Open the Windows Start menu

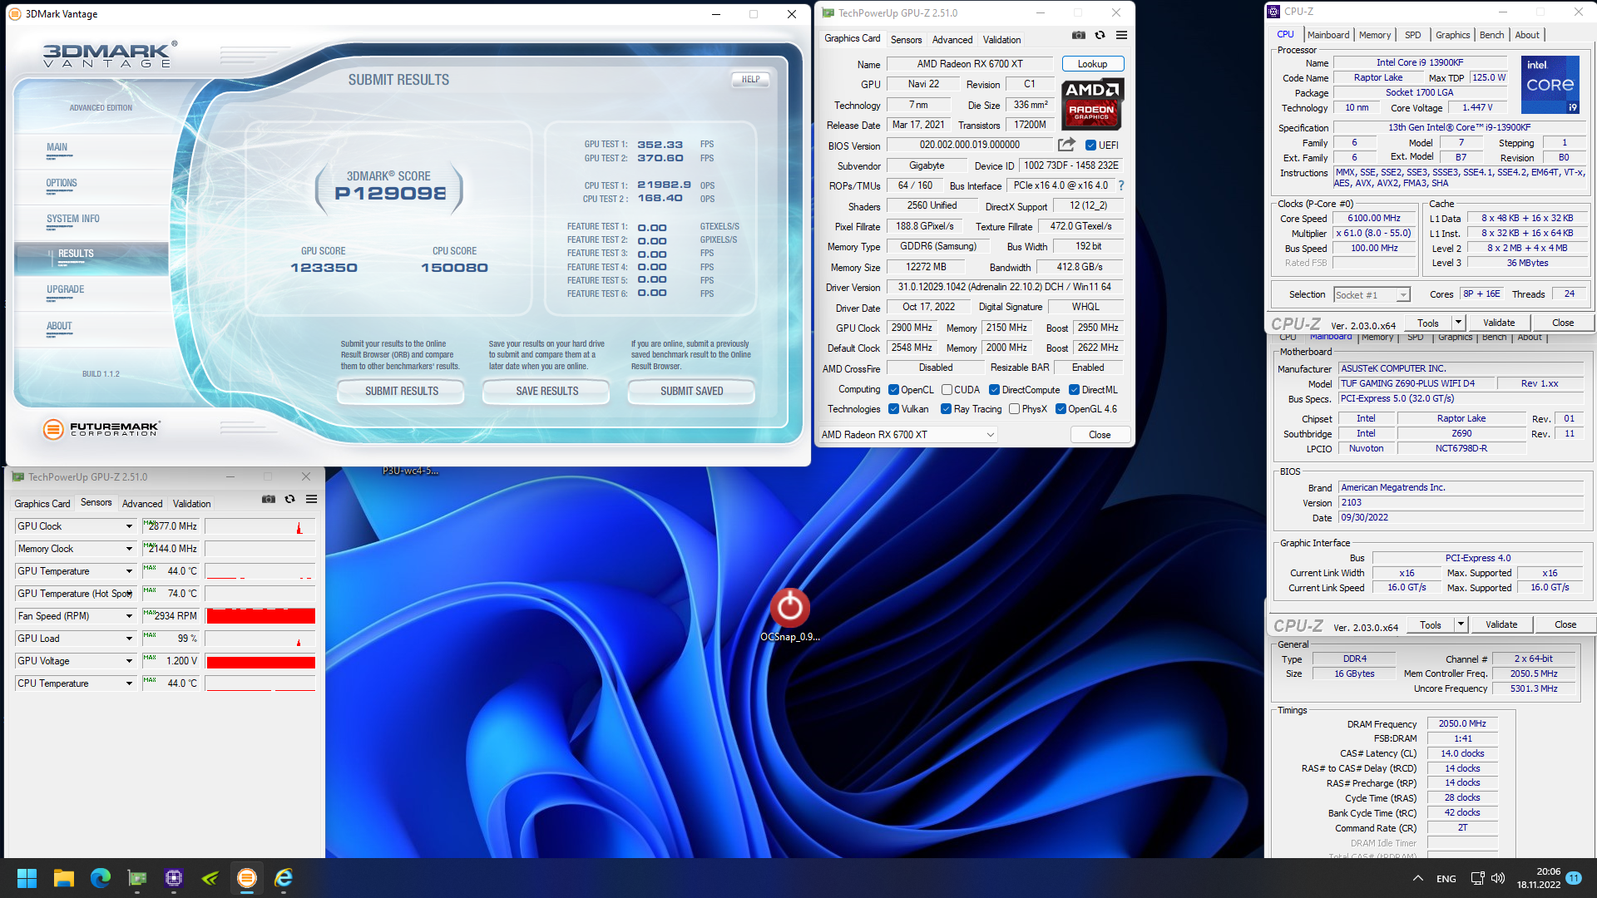[x=27, y=878]
